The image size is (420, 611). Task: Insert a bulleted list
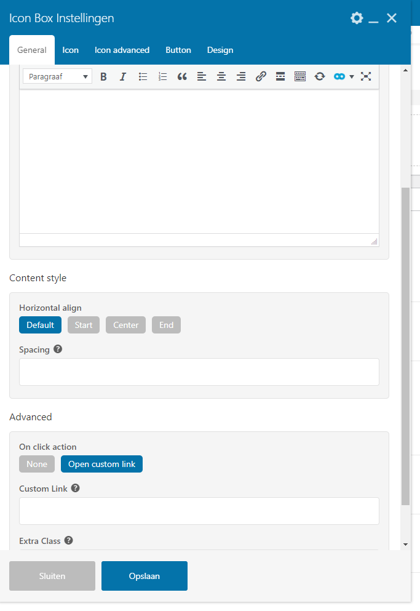(143, 77)
